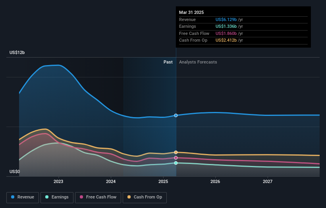Click the 2023 x-axis label
The image size is (326, 208).
coord(58,181)
